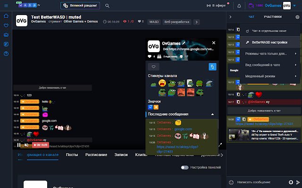The image size is (302, 188).
Task: Show more stream tags arrow
Action: pos(196,22)
